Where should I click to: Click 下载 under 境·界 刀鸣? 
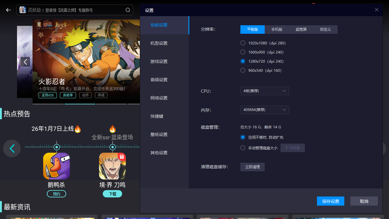(x=112, y=194)
